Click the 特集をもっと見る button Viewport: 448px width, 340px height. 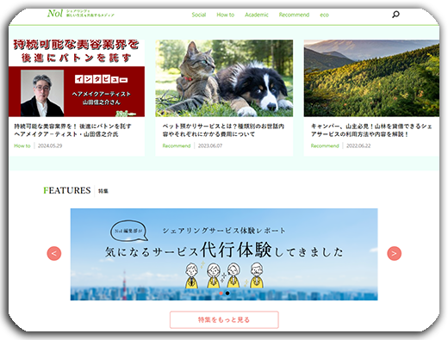click(224, 319)
